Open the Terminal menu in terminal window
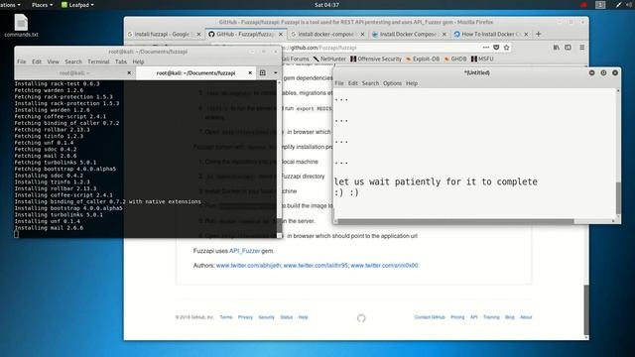Image resolution: width=635 pixels, height=357 pixels. (x=98, y=61)
